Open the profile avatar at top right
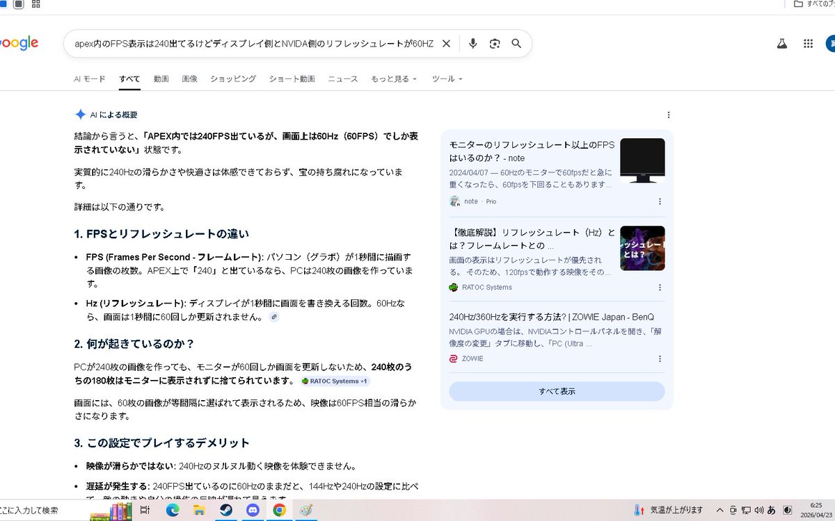835x521 pixels. (830, 43)
